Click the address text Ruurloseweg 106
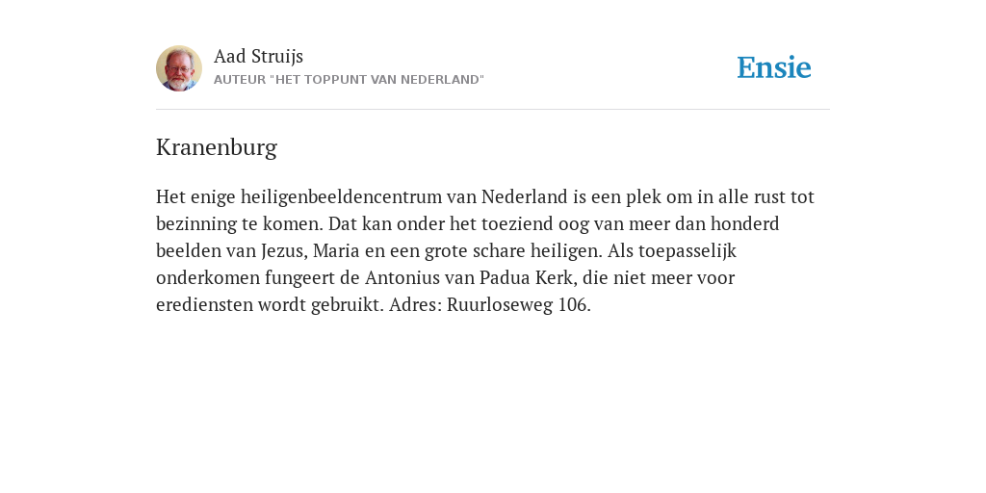This screenshot has width=986, height=493. coord(519,305)
